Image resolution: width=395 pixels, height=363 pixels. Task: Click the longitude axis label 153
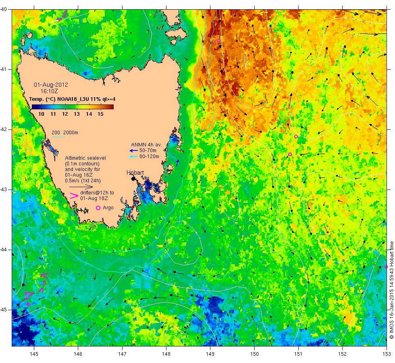pyautogui.click(x=387, y=354)
